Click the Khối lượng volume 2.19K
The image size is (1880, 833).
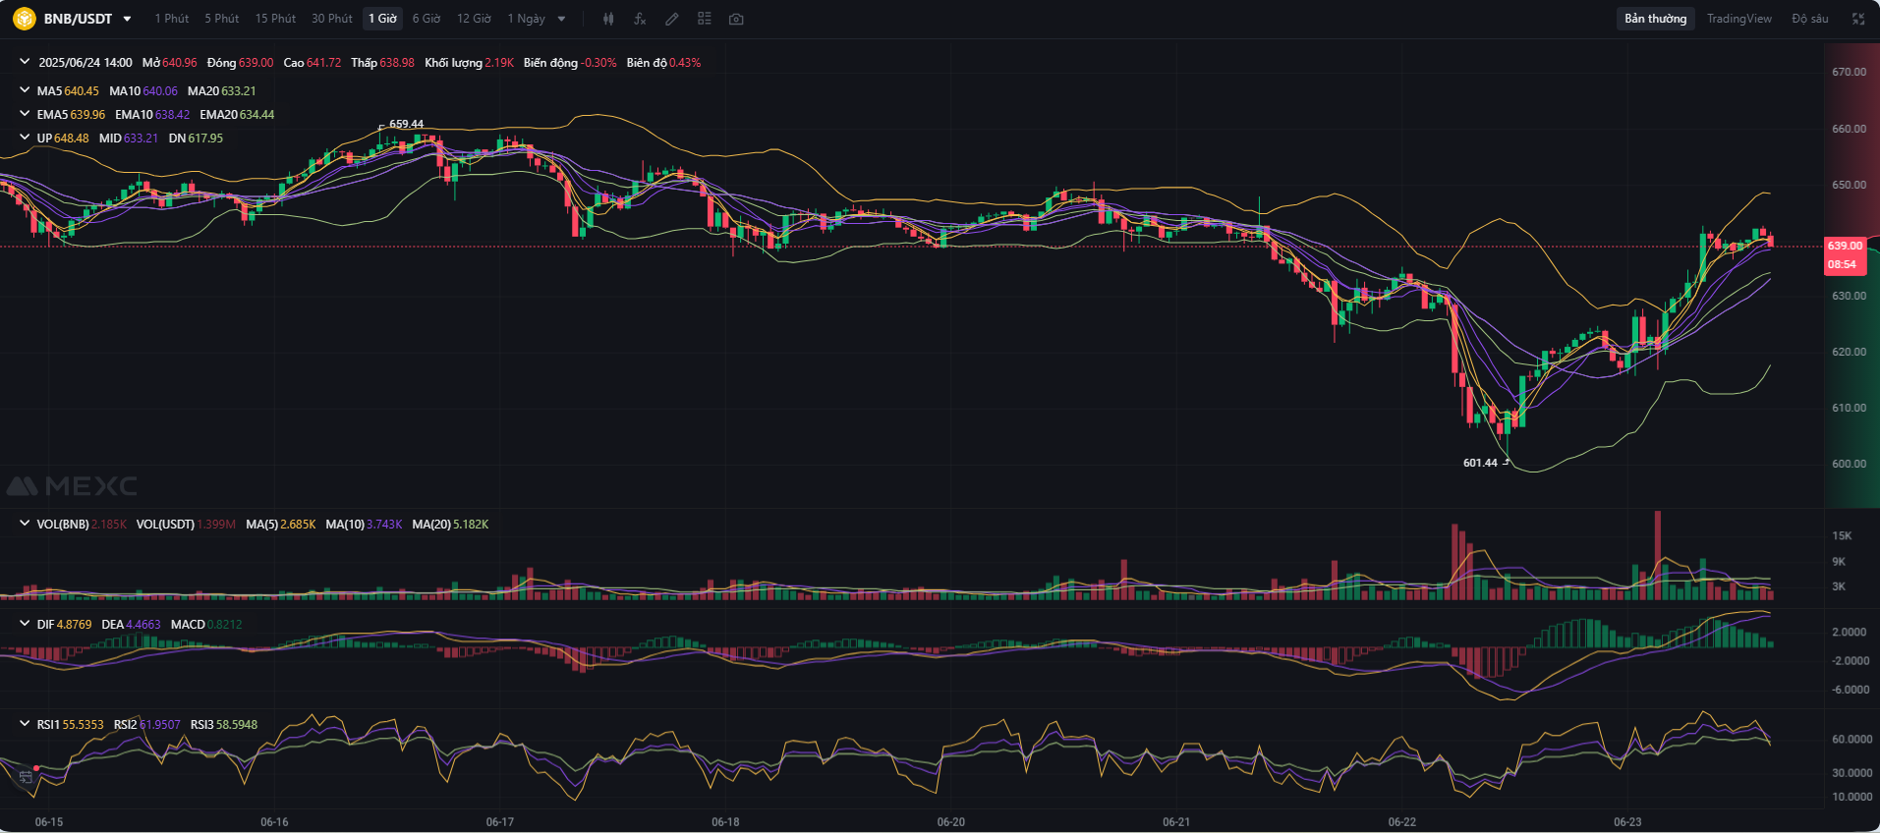click(499, 62)
